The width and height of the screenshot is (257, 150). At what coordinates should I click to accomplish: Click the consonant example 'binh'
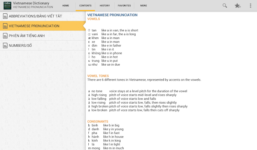[x=95, y=125]
